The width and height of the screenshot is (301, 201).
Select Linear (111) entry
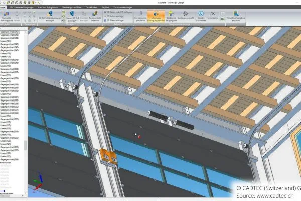(6, 75)
